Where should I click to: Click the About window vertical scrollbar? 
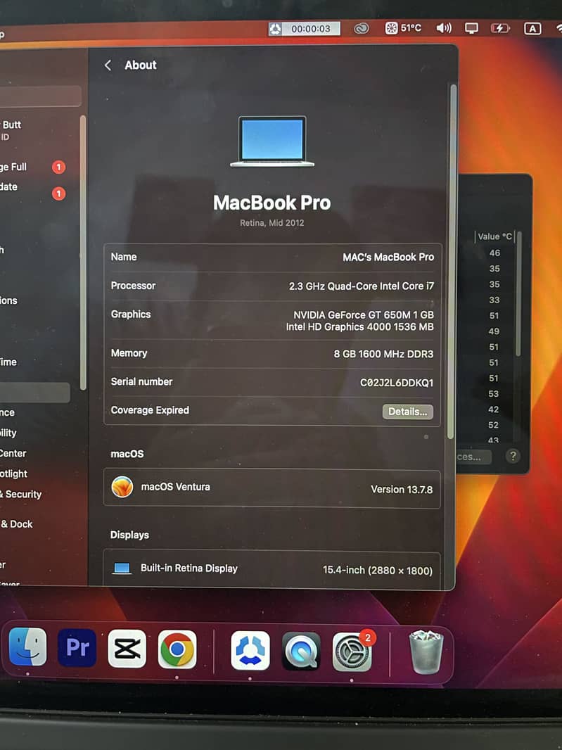point(451,262)
